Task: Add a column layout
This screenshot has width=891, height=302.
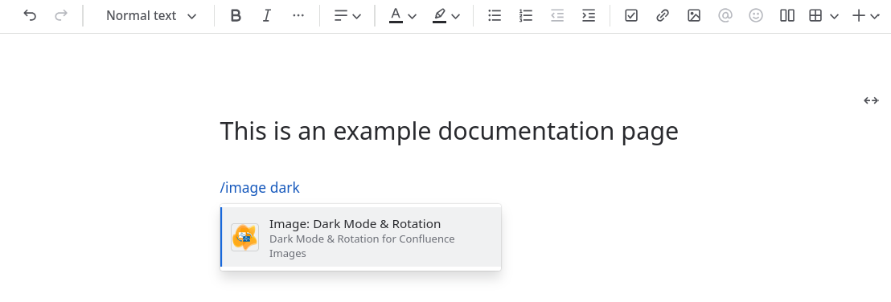Action: [787, 16]
